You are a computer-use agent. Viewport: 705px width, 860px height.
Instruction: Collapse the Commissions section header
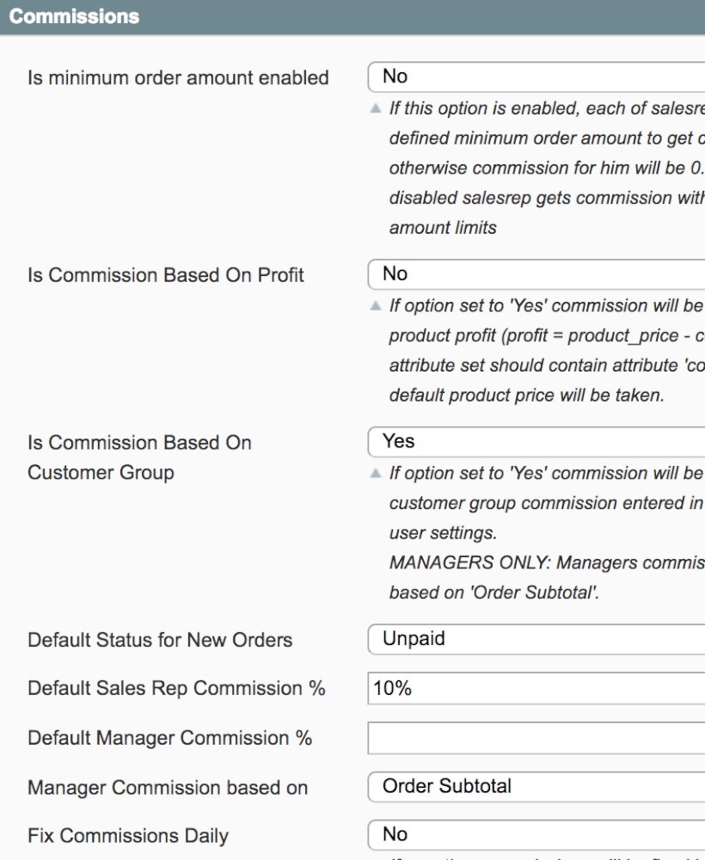[74, 16]
